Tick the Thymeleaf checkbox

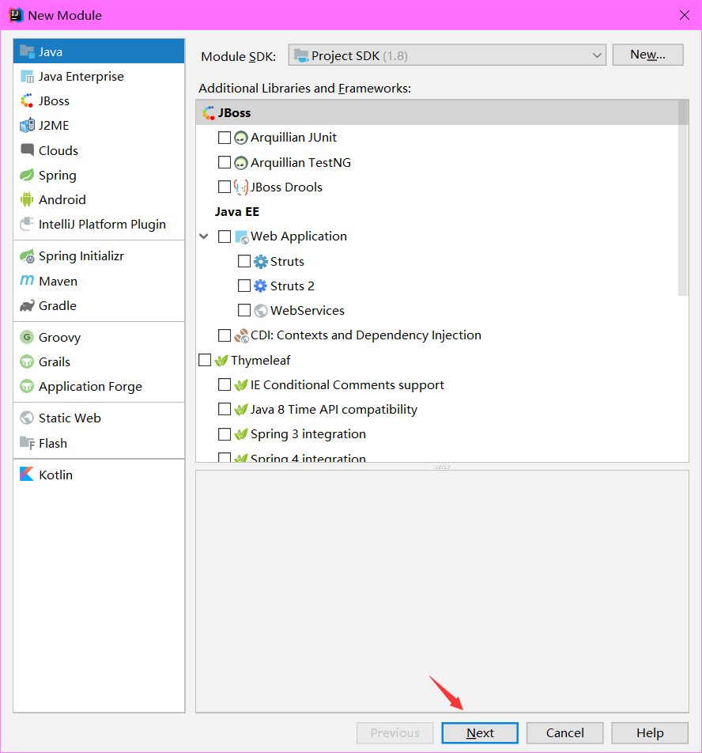coord(205,360)
